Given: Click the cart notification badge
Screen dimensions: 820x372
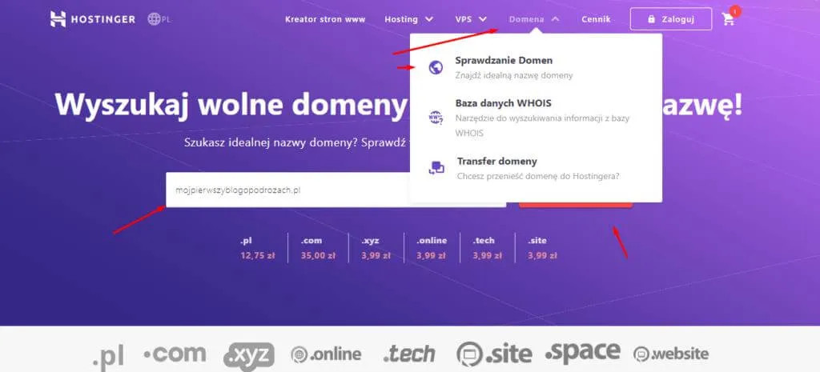Looking at the screenshot, I should 735,11.
